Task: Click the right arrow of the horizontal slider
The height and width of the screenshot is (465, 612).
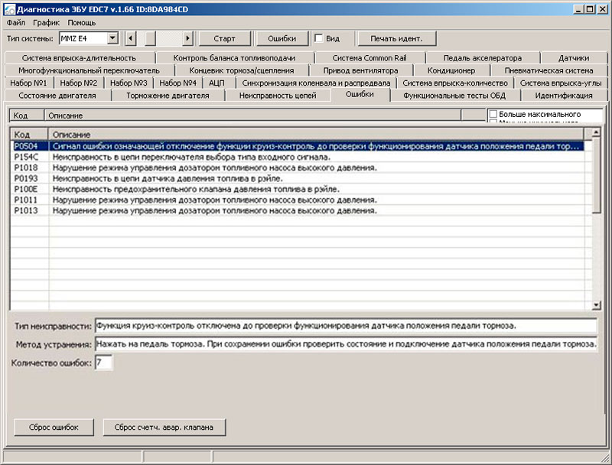Action: pyautogui.click(x=188, y=38)
